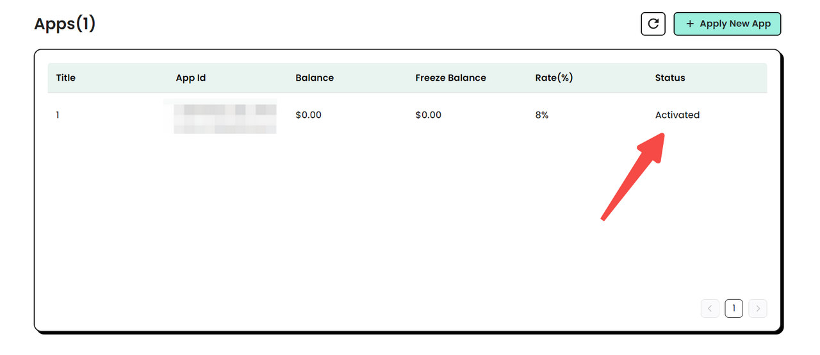Screen dimensions: 820x355
Task: Go to the previous page arrow
Action: click(x=710, y=308)
